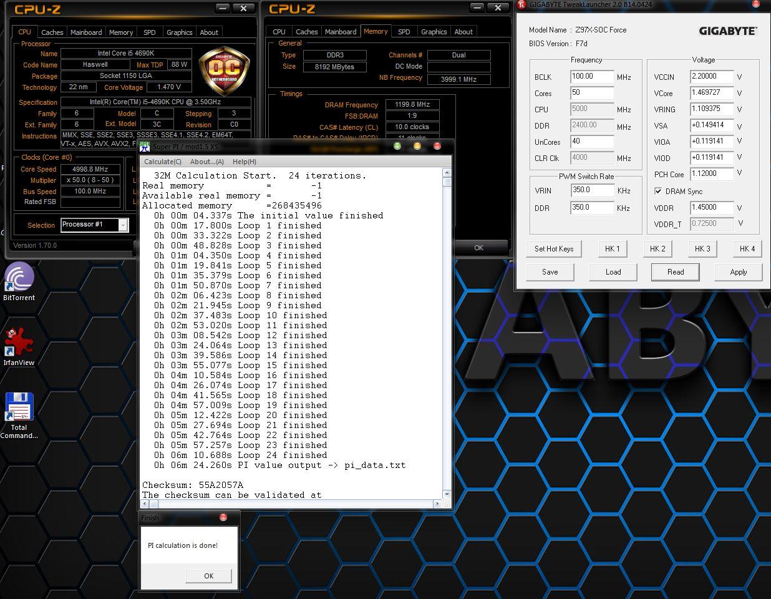Open the Total Commander desktop shortcut
This screenshot has height=599, width=771.
point(19,415)
